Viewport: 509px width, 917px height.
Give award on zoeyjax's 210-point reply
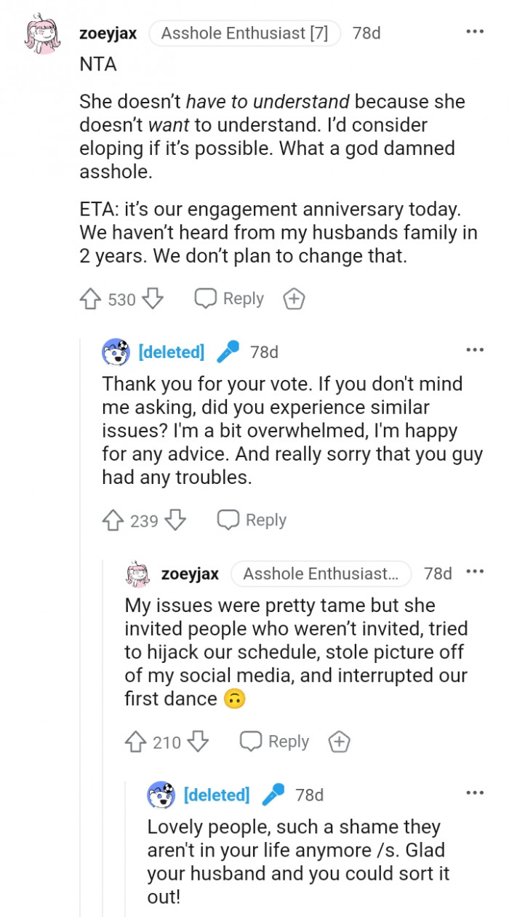click(x=339, y=742)
